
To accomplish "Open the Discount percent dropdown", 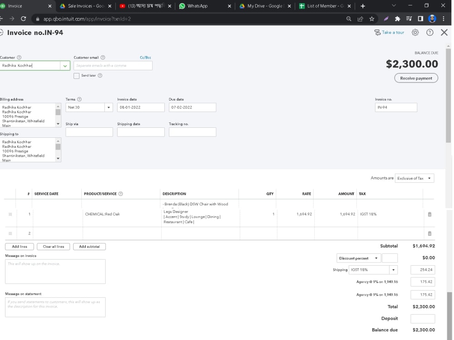I will (359, 257).
